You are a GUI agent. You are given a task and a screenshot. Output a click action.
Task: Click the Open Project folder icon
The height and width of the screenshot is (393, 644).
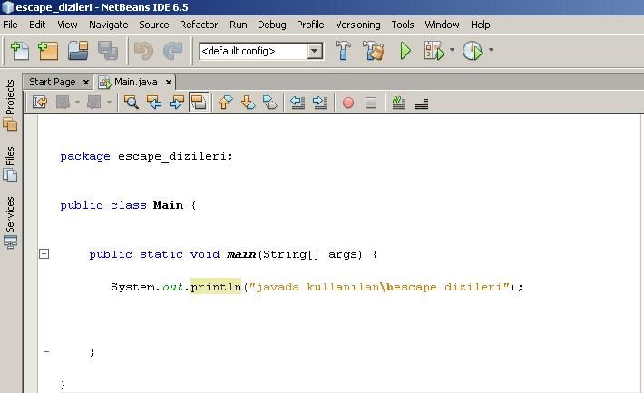78,51
